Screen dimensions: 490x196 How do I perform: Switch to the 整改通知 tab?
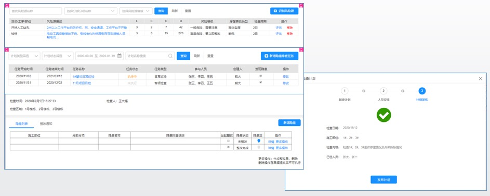pos(46,124)
